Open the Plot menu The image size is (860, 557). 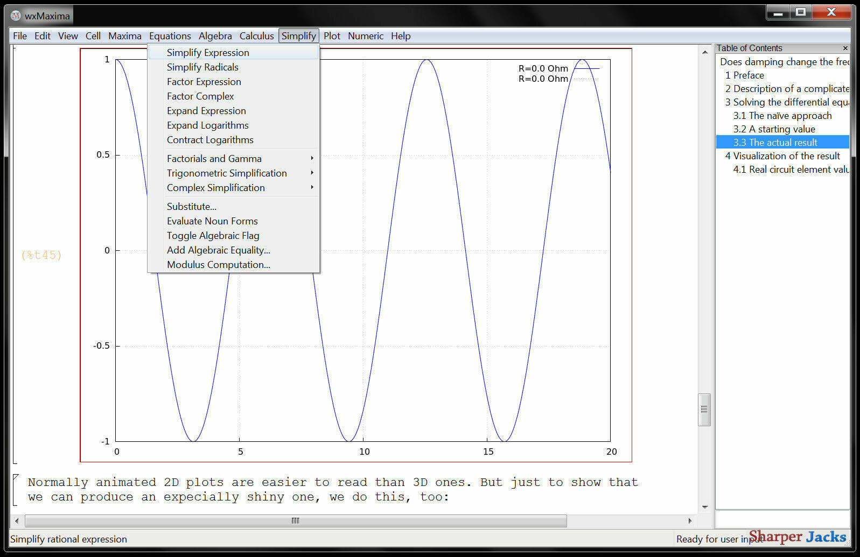coord(332,36)
